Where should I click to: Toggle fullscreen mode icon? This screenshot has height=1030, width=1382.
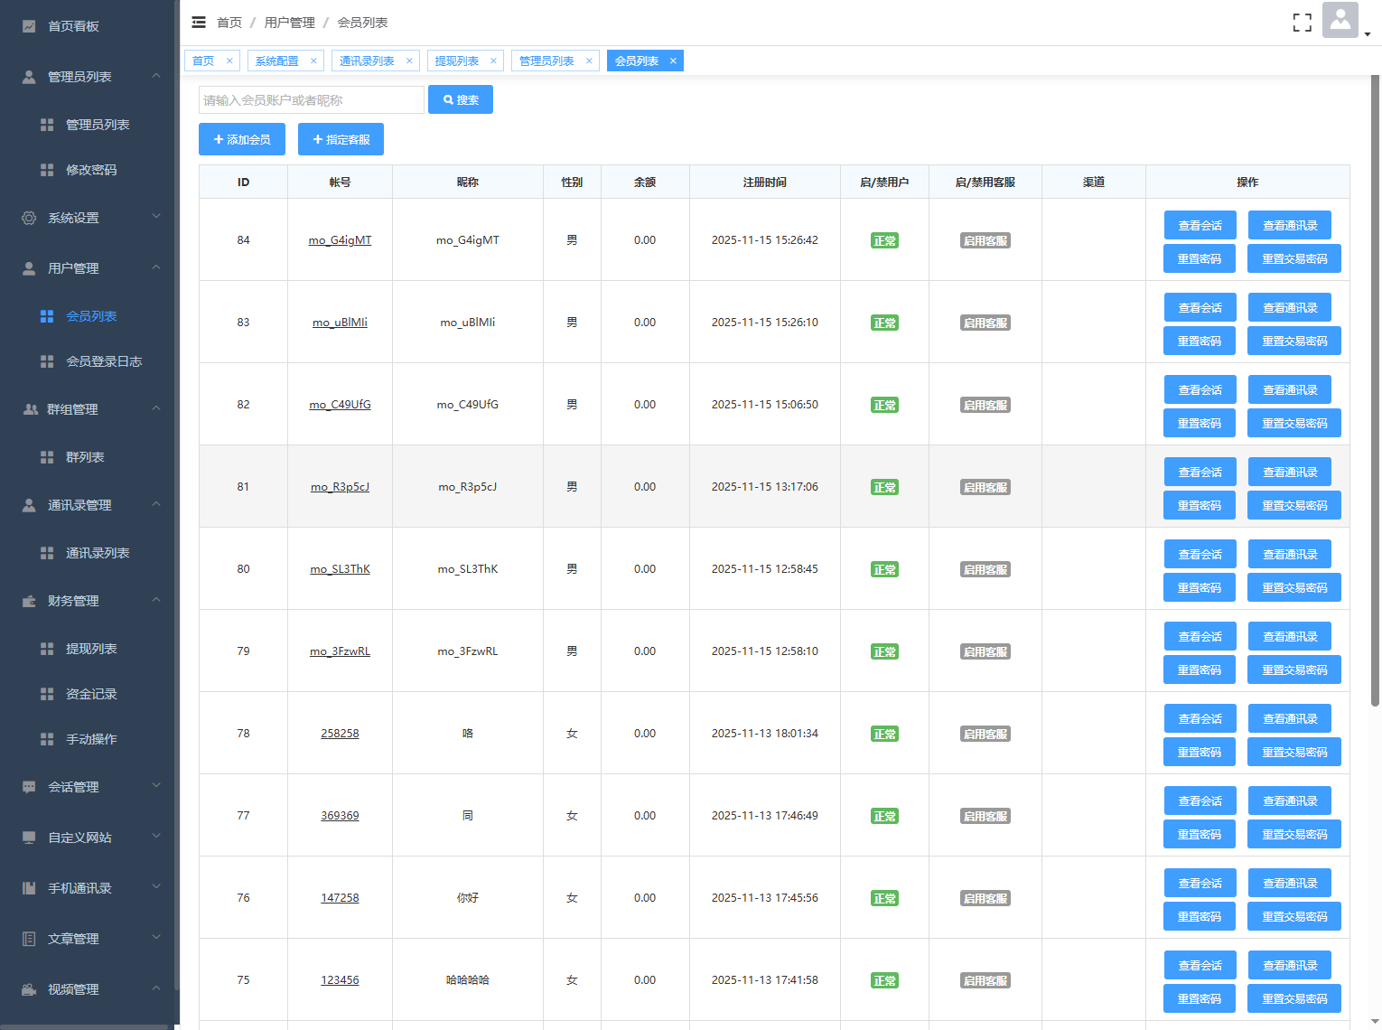click(x=1302, y=23)
